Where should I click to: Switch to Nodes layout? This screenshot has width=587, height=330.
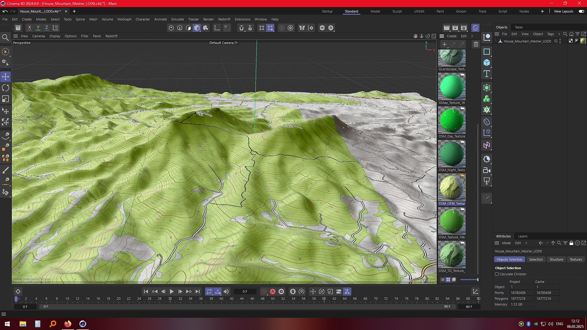pos(524,11)
